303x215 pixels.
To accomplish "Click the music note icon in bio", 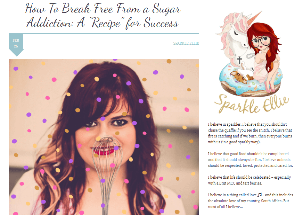I will pyautogui.click(x=260, y=195).
